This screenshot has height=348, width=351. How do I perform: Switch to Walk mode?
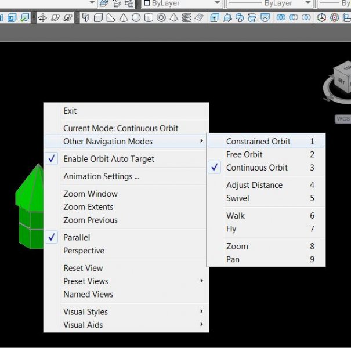click(x=266, y=216)
